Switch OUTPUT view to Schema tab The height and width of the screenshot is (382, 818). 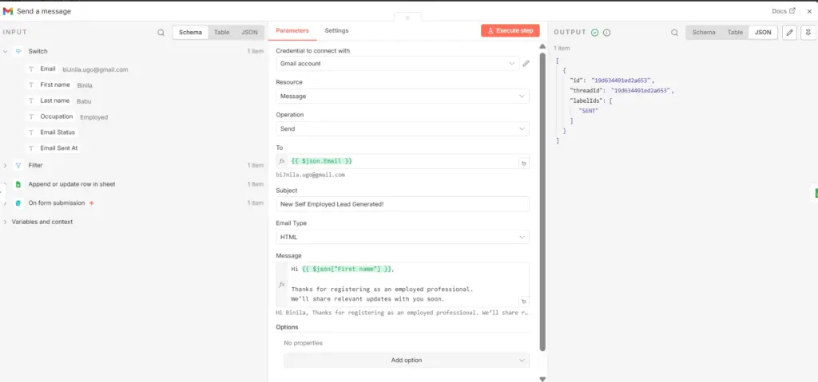coord(704,33)
